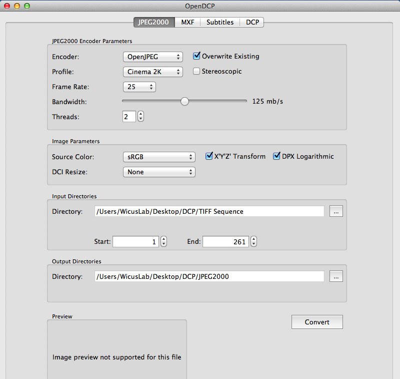Toggle the DPX Logarithmic checkbox
The width and height of the screenshot is (400, 379).
(x=276, y=156)
